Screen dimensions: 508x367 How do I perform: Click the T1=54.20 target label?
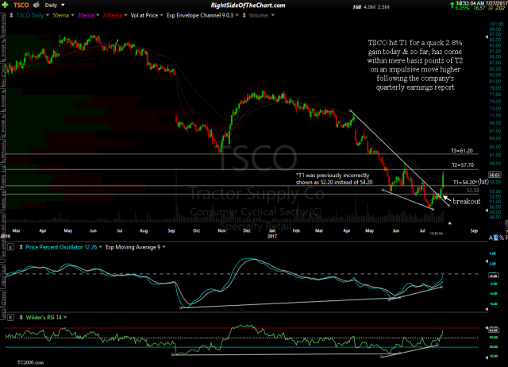pyautogui.click(x=465, y=182)
